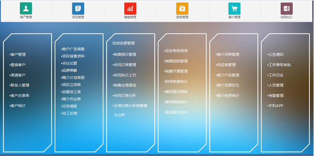The width and height of the screenshot is (314, 156).
Task: Open 媒介信息统计
Action: click(227, 96)
